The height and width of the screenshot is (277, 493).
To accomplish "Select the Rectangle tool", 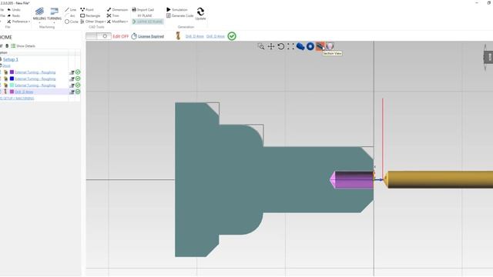I will (x=90, y=15).
